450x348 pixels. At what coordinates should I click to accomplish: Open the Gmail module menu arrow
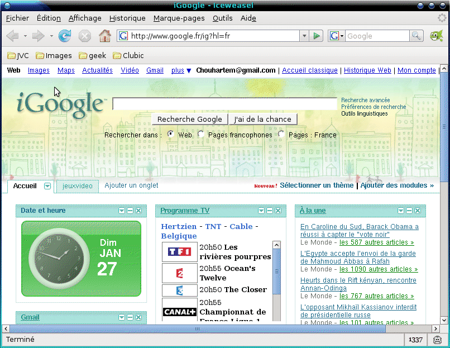point(122,317)
